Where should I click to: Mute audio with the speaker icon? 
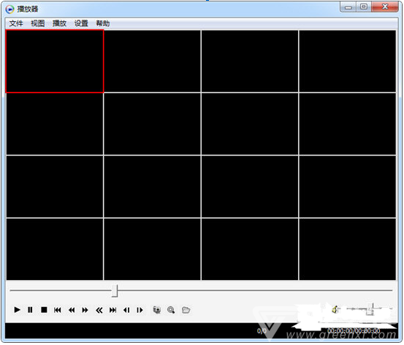coord(335,309)
